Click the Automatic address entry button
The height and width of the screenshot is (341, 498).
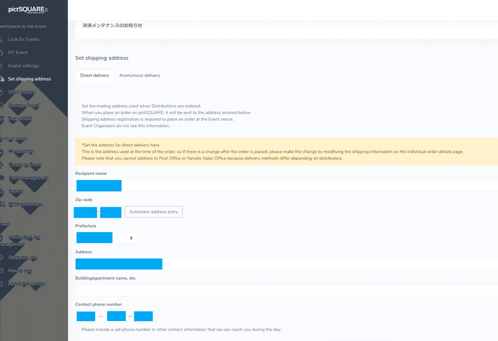point(154,212)
